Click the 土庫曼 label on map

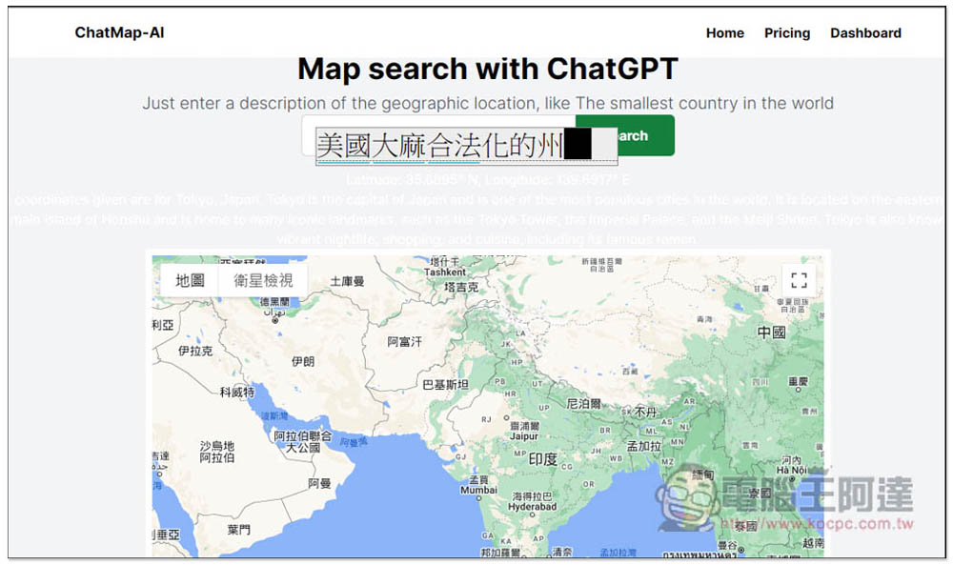coord(347,281)
